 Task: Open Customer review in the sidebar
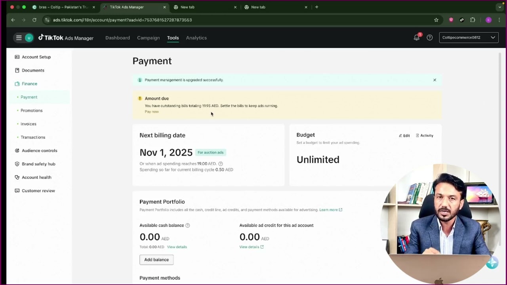click(x=38, y=191)
